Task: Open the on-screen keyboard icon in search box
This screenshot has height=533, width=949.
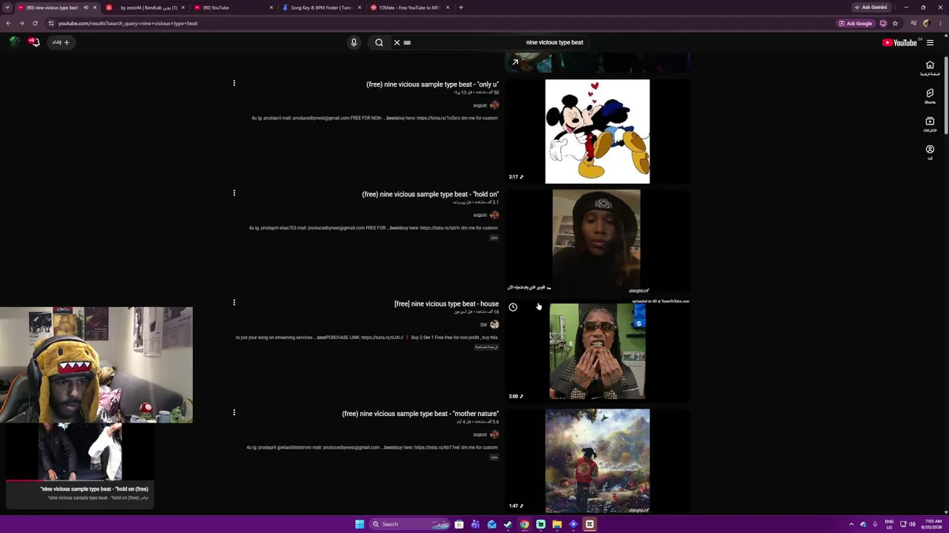Action: (x=407, y=42)
